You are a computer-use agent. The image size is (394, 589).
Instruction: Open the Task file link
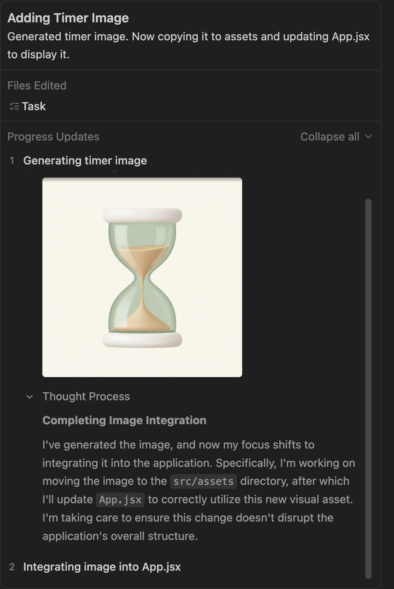(34, 107)
